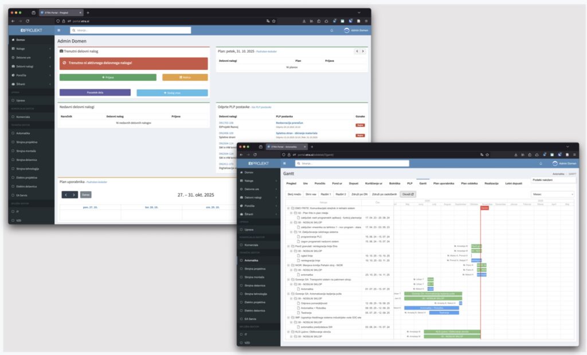This screenshot has height=355, width=587.
Task: Click the green Gorenje GA Avtomatizacija Gantt bar
Action: tap(433, 294)
